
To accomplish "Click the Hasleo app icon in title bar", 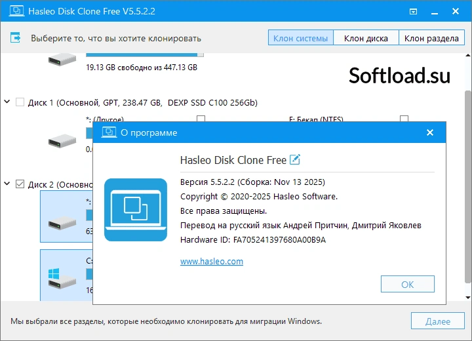I will (16, 11).
